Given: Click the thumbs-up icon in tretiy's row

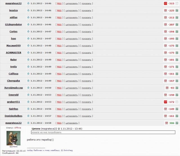Looking at the screenshot, I should pyautogui.click(x=177, y=67).
